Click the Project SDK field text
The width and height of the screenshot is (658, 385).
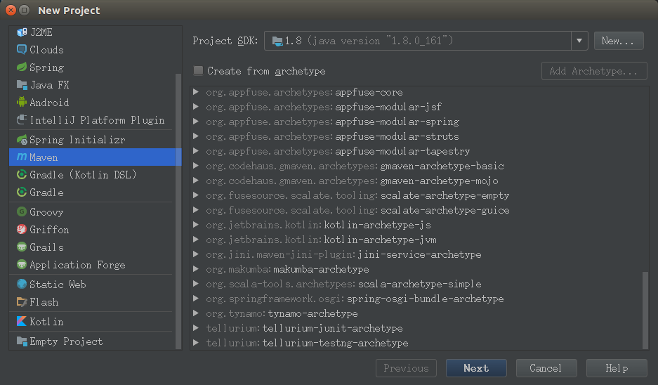(369, 41)
